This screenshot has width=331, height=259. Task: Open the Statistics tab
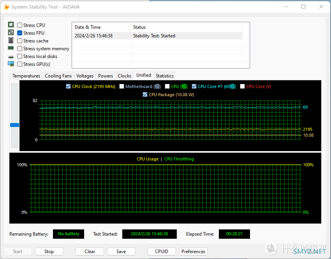tap(165, 76)
